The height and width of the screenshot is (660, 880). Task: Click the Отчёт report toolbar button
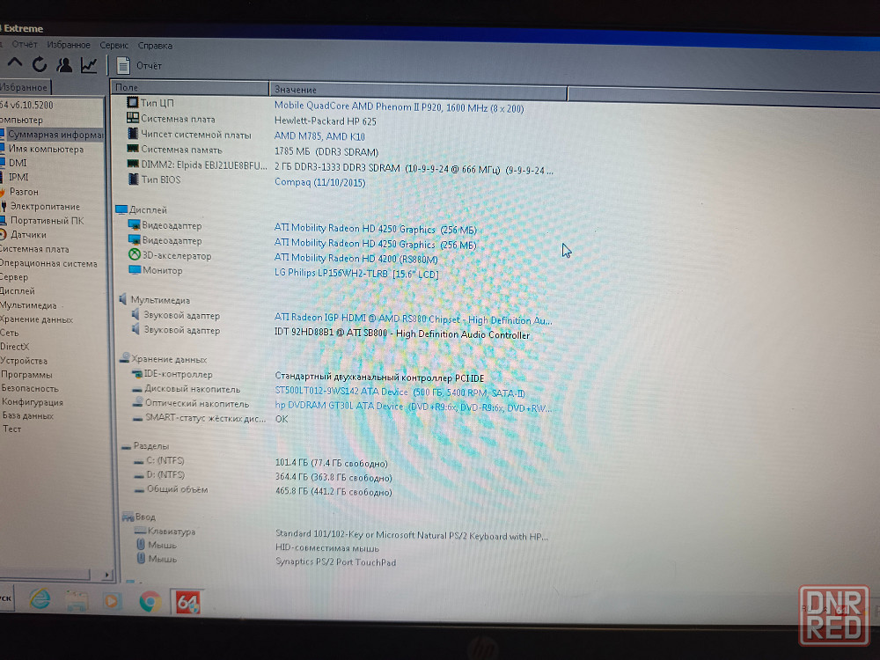[x=140, y=65]
